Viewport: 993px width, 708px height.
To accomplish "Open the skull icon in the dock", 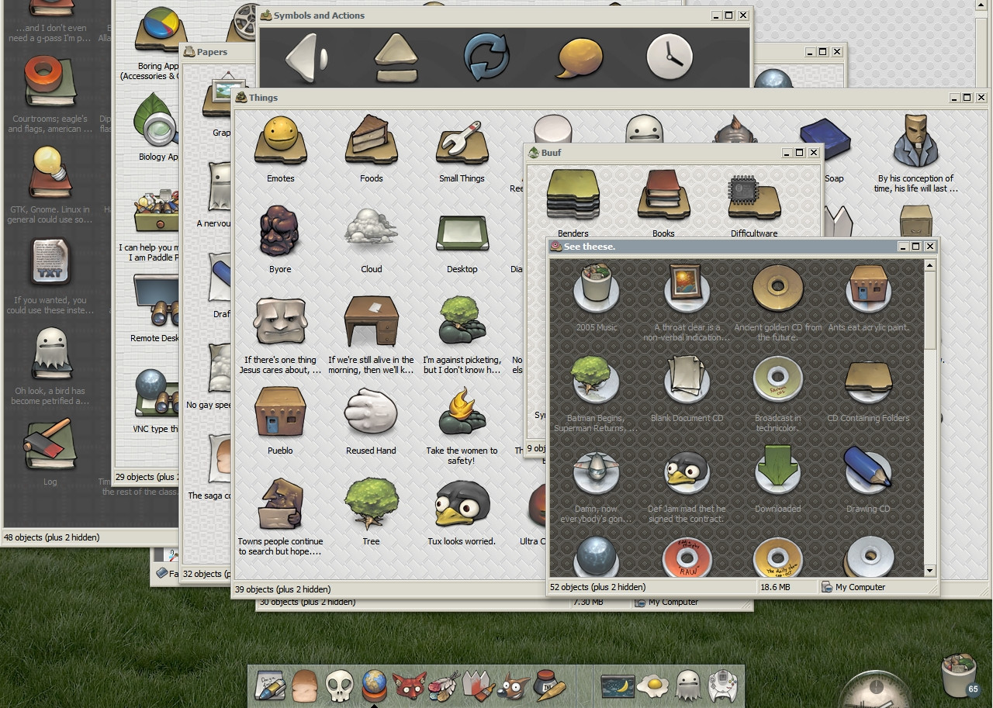I will [339, 686].
